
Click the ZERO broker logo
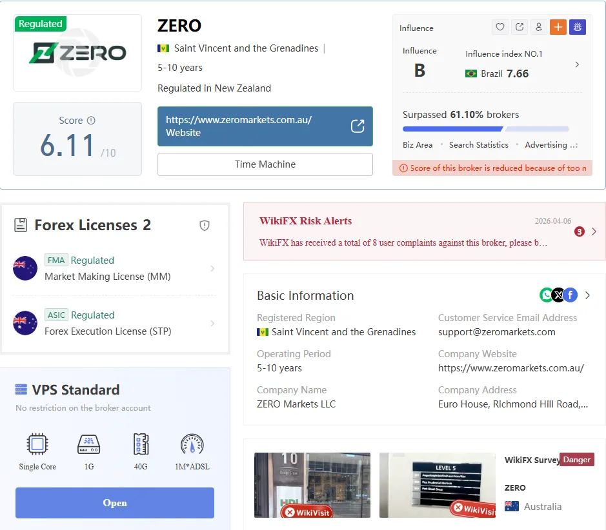click(77, 53)
